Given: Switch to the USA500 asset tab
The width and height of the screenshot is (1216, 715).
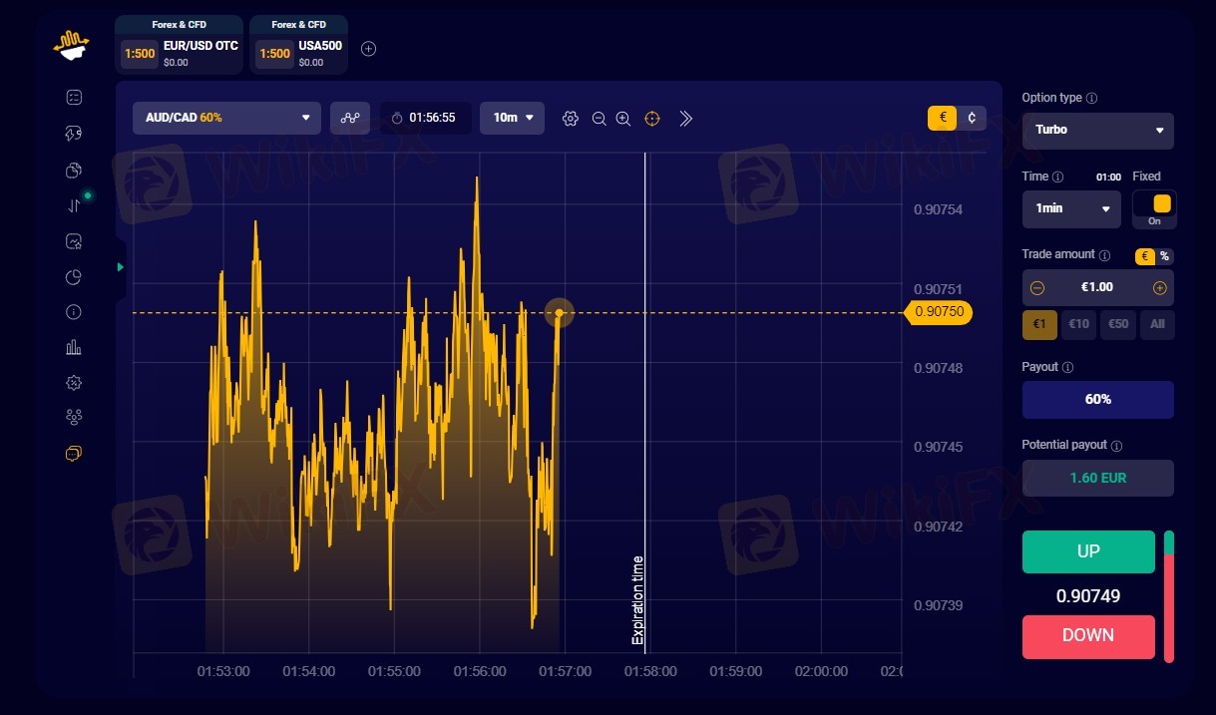Looking at the screenshot, I should [x=298, y=45].
